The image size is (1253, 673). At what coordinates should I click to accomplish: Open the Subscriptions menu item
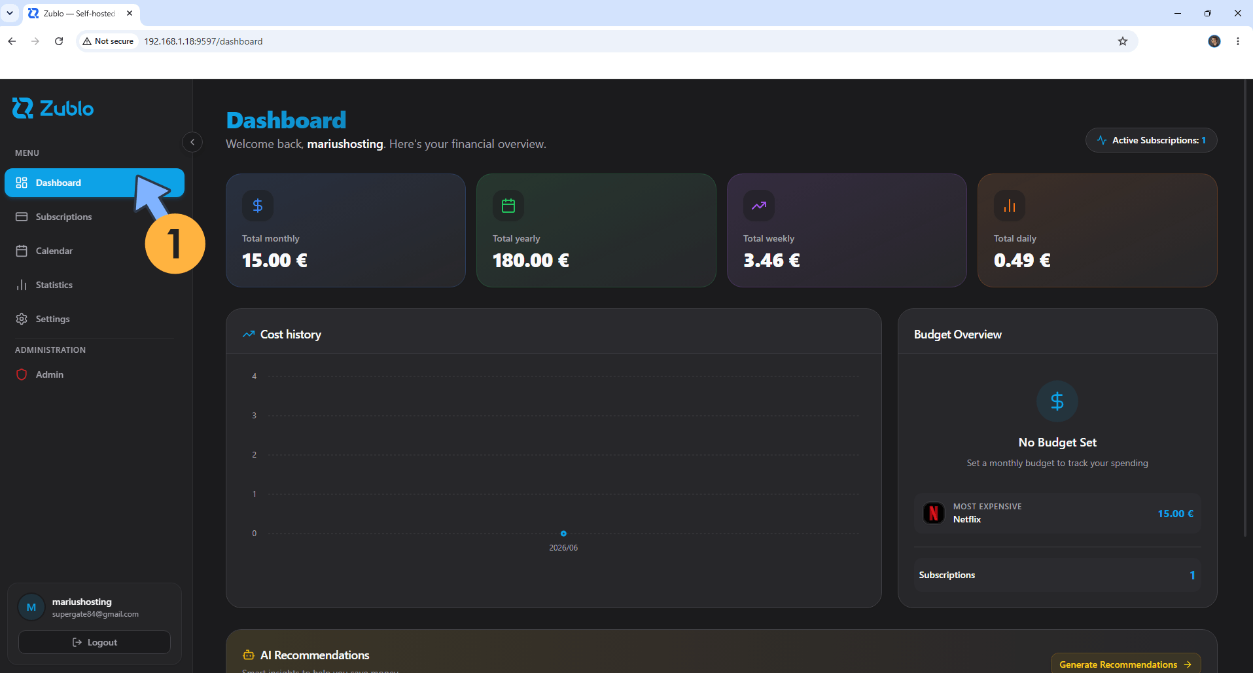point(94,217)
